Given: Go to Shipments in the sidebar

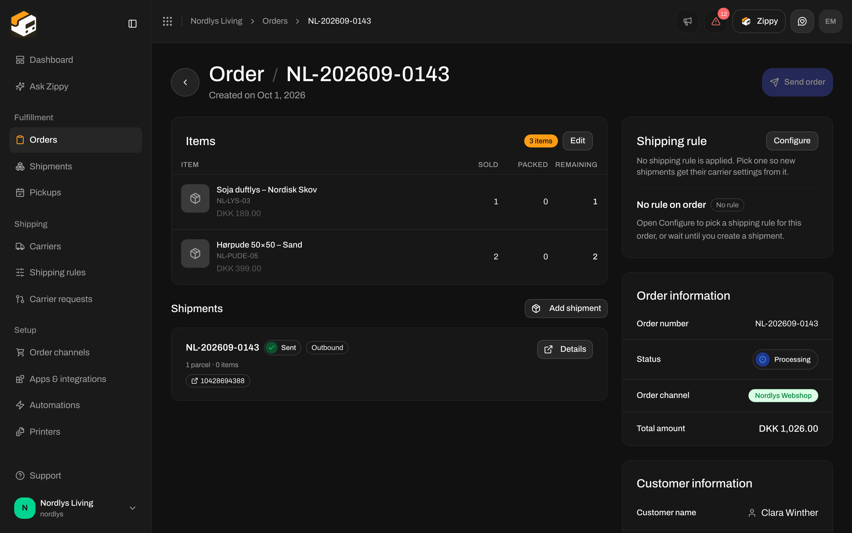Looking at the screenshot, I should tap(76, 166).
